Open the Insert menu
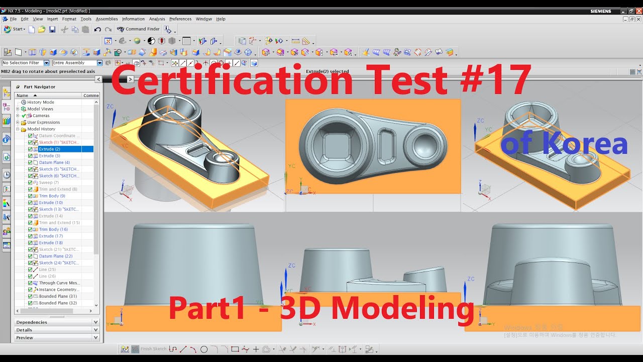 coord(52,19)
